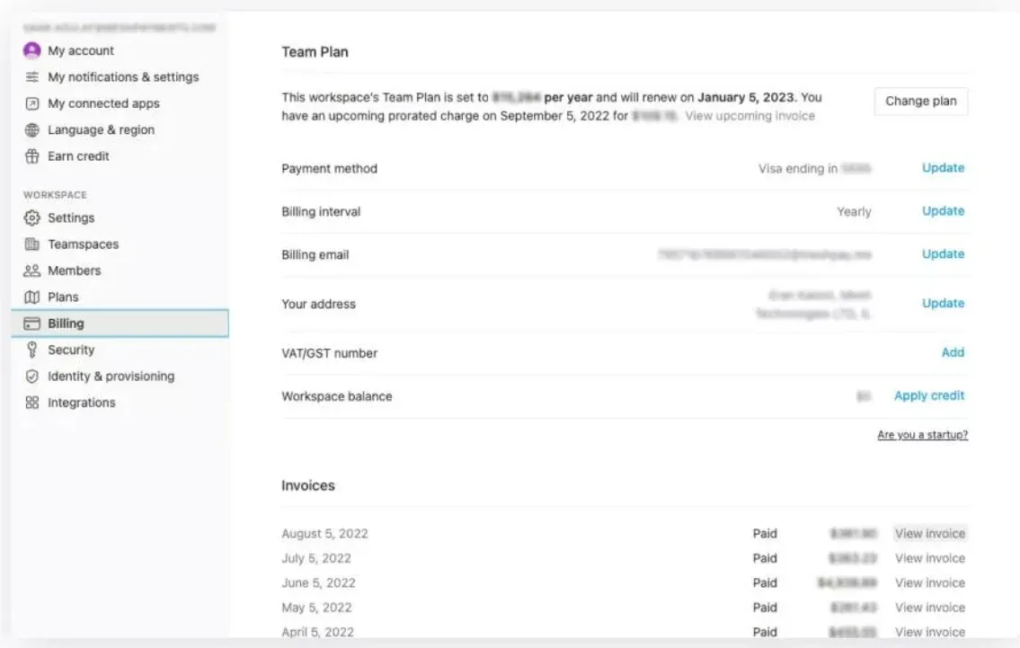Open View upcoming invoice link
This screenshot has width=1020, height=648.
coord(749,116)
